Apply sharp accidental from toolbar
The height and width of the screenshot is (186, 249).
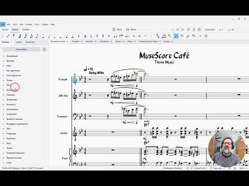click(103, 36)
